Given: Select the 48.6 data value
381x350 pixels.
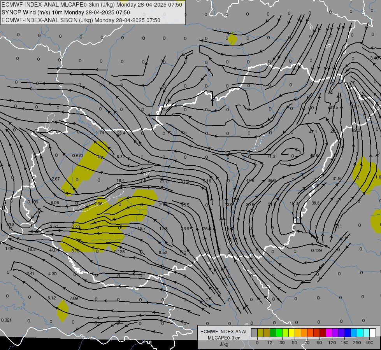Looking at the screenshot, I should [250, 180].
